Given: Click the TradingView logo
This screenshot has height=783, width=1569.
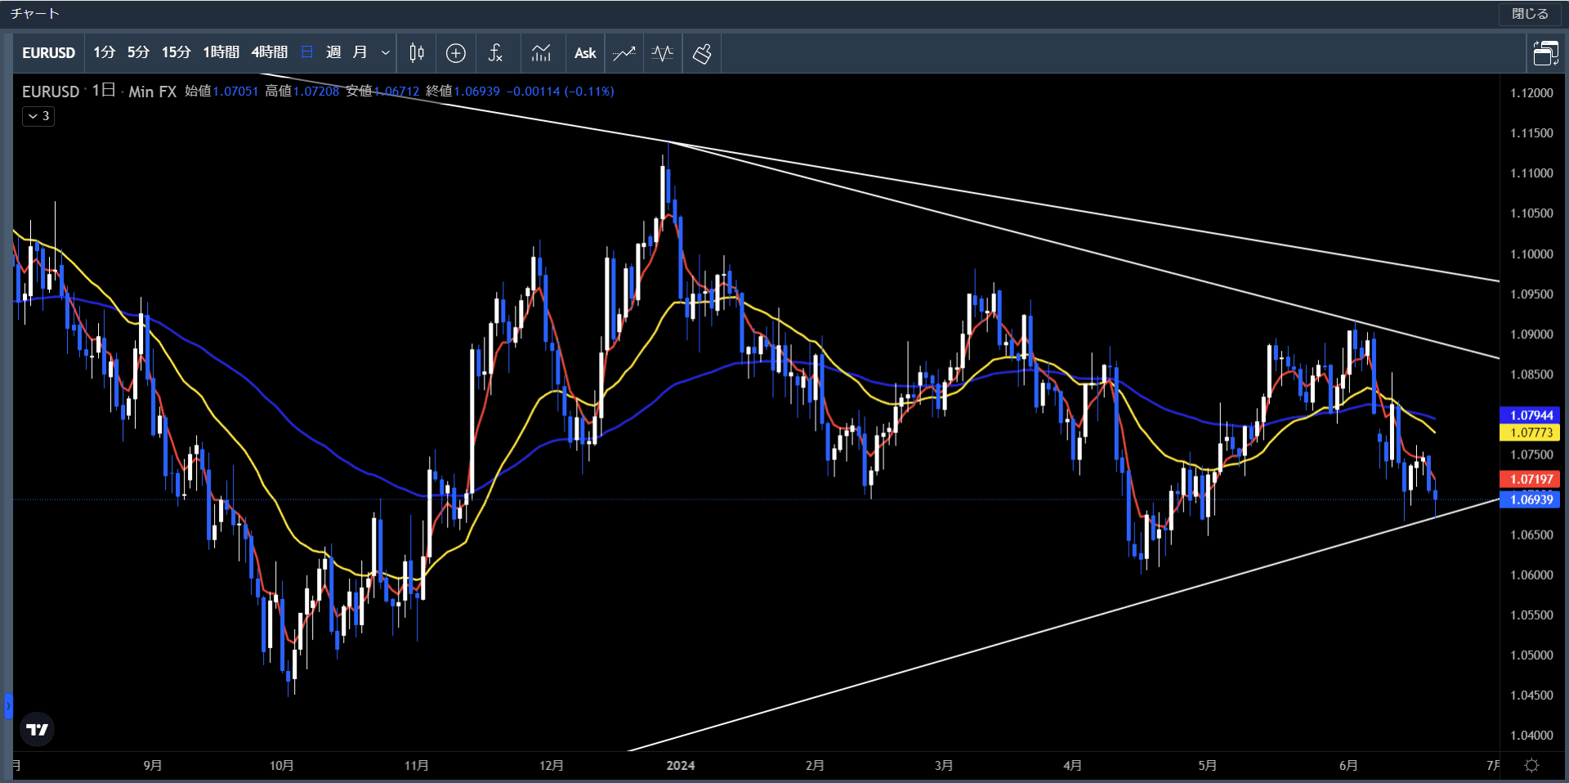Looking at the screenshot, I should (x=37, y=729).
